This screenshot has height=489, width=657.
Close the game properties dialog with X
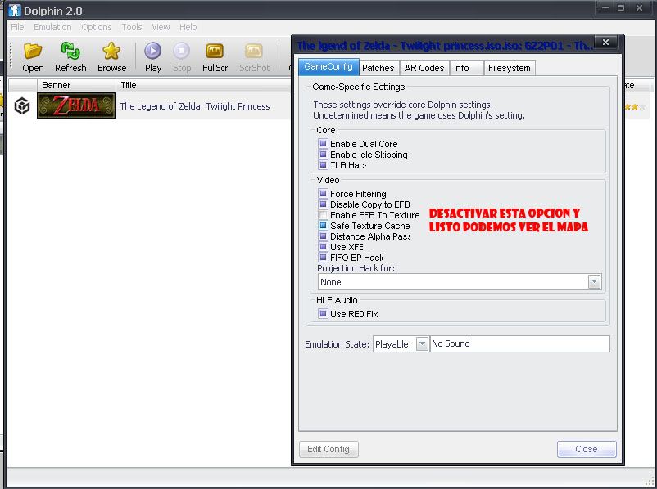[605, 42]
